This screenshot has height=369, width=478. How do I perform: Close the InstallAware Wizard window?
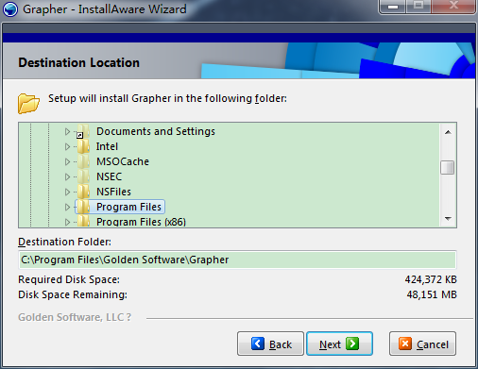tap(453, 6)
